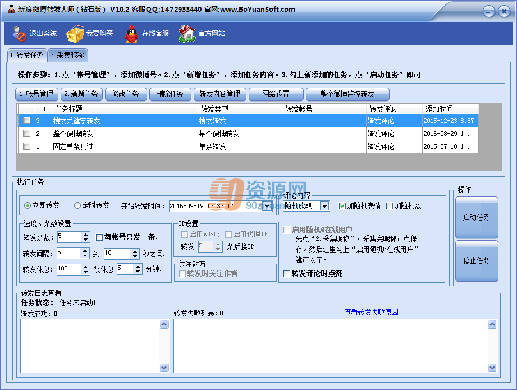The width and height of the screenshot is (517, 390).
Task: Click the 我要购买 shopping basket icon
Action: click(x=75, y=34)
